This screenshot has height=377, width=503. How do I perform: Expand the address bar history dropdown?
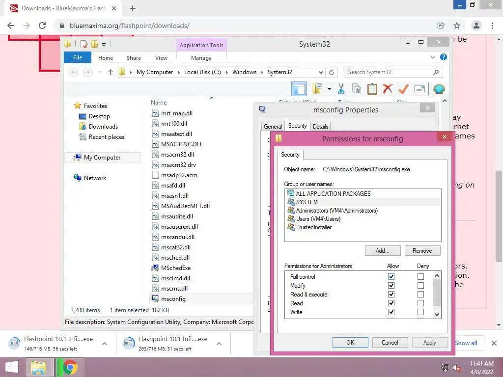click(x=320, y=72)
